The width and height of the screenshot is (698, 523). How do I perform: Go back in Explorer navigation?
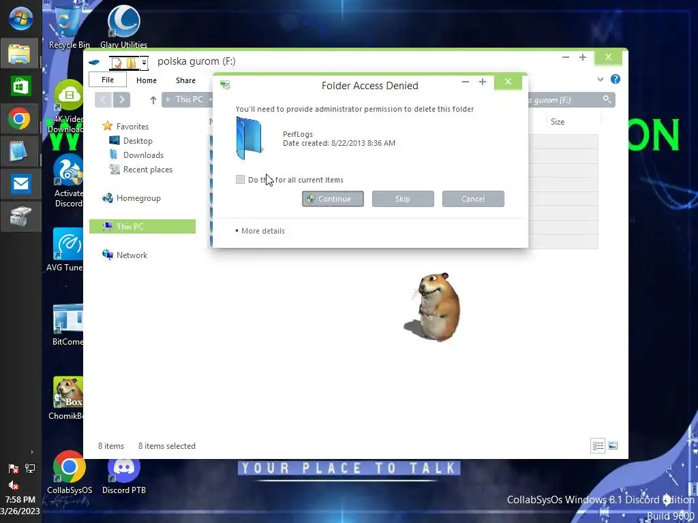pyautogui.click(x=104, y=99)
